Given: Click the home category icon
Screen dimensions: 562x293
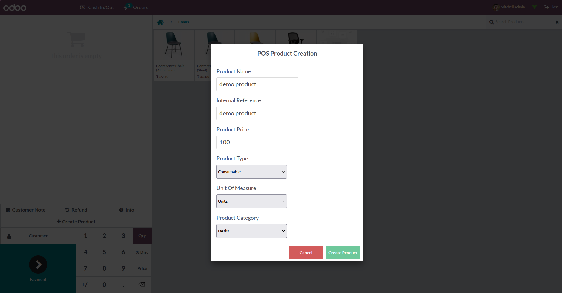Looking at the screenshot, I should (160, 22).
